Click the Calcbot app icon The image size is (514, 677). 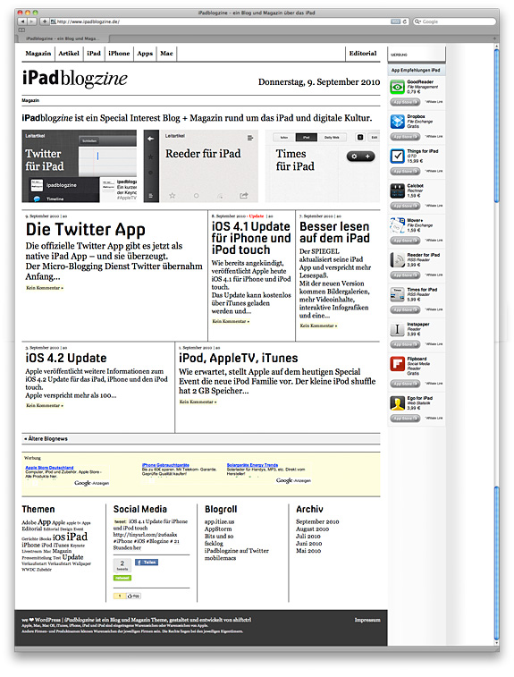397,190
